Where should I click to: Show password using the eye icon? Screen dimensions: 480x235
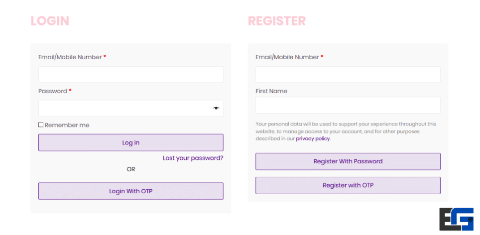[x=216, y=108]
